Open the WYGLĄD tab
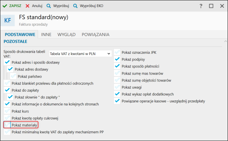 [67, 35]
